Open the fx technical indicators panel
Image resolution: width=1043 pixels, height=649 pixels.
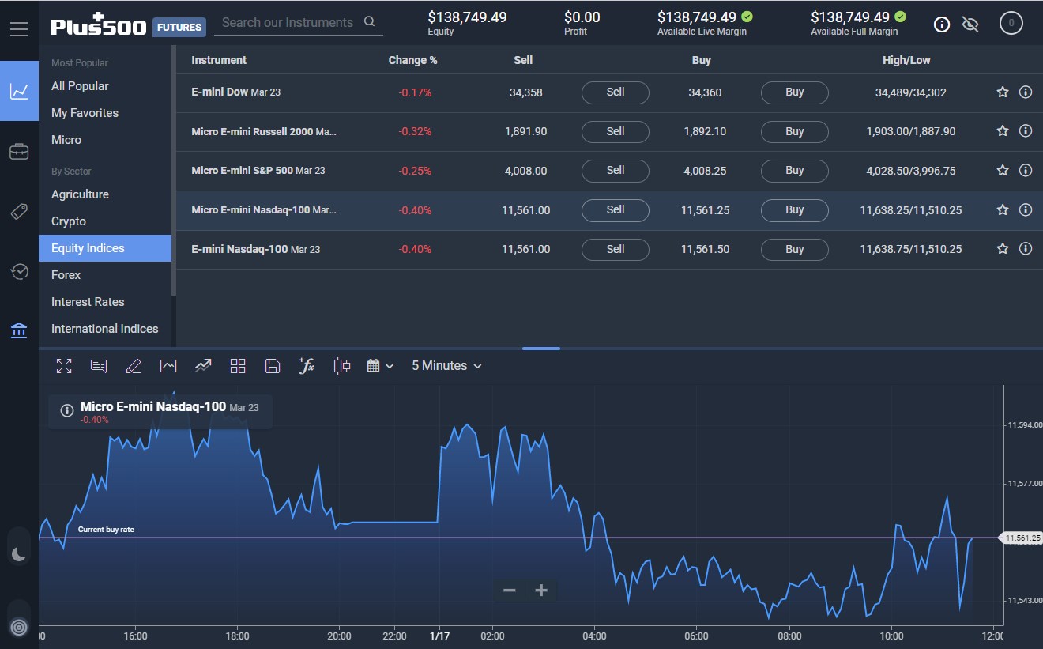coord(307,365)
